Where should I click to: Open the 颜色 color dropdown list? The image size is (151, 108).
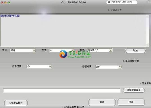pos(100,50)
